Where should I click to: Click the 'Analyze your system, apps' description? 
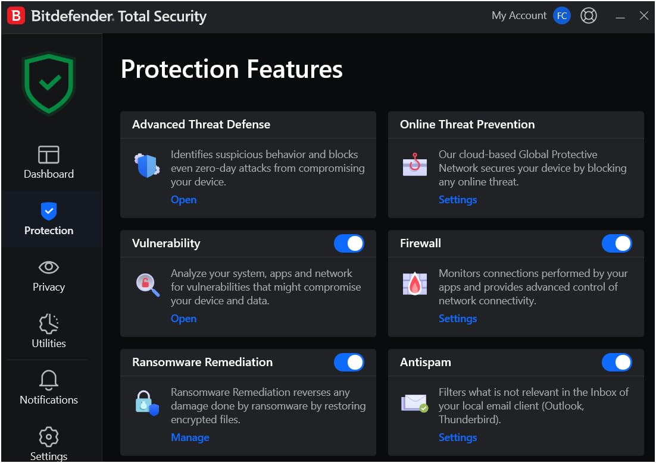click(265, 287)
